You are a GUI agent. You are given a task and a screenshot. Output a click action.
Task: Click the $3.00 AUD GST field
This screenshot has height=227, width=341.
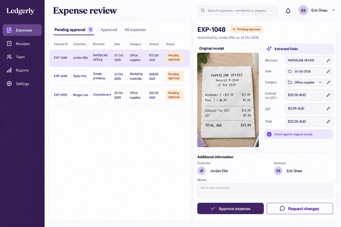pyautogui.click(x=309, y=108)
